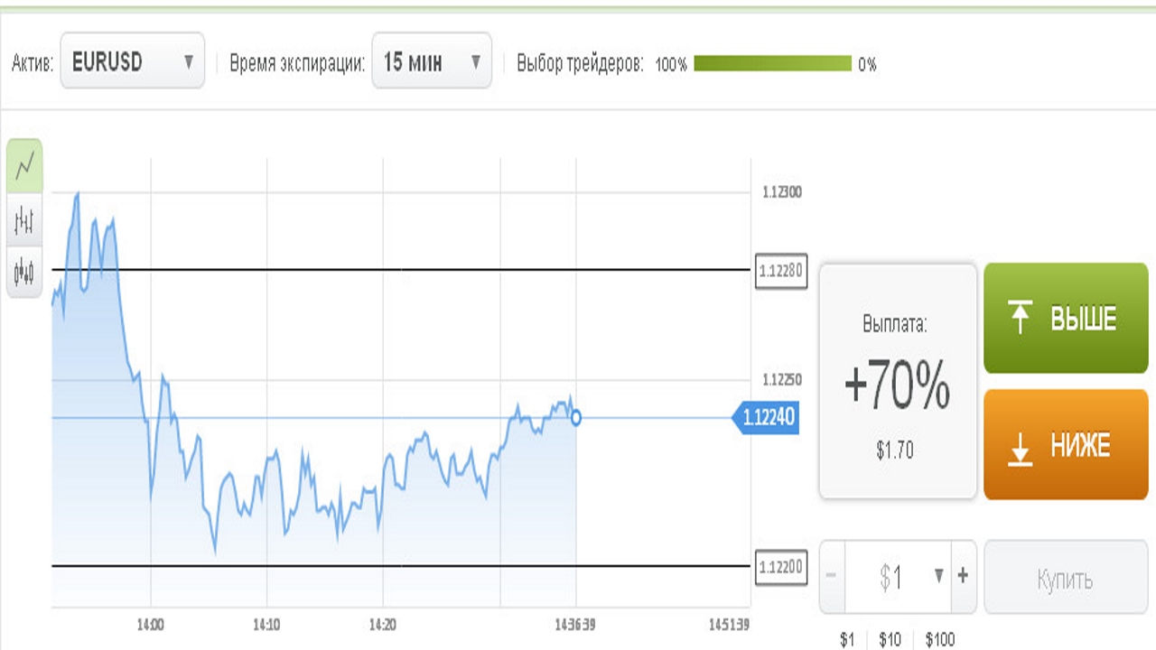Switch to bar chart view icon
This screenshot has width=1156, height=650.
[x=24, y=218]
